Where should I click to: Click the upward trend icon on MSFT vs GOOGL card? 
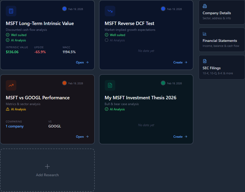pos(11,85)
